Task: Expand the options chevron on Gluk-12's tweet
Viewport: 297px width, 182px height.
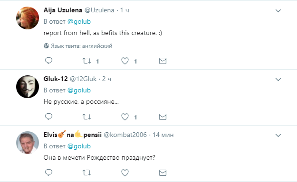Action: pyautogui.click(x=278, y=80)
